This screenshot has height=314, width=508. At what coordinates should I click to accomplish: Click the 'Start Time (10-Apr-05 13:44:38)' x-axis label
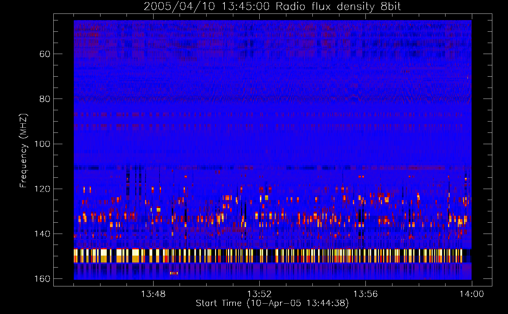pos(272,303)
